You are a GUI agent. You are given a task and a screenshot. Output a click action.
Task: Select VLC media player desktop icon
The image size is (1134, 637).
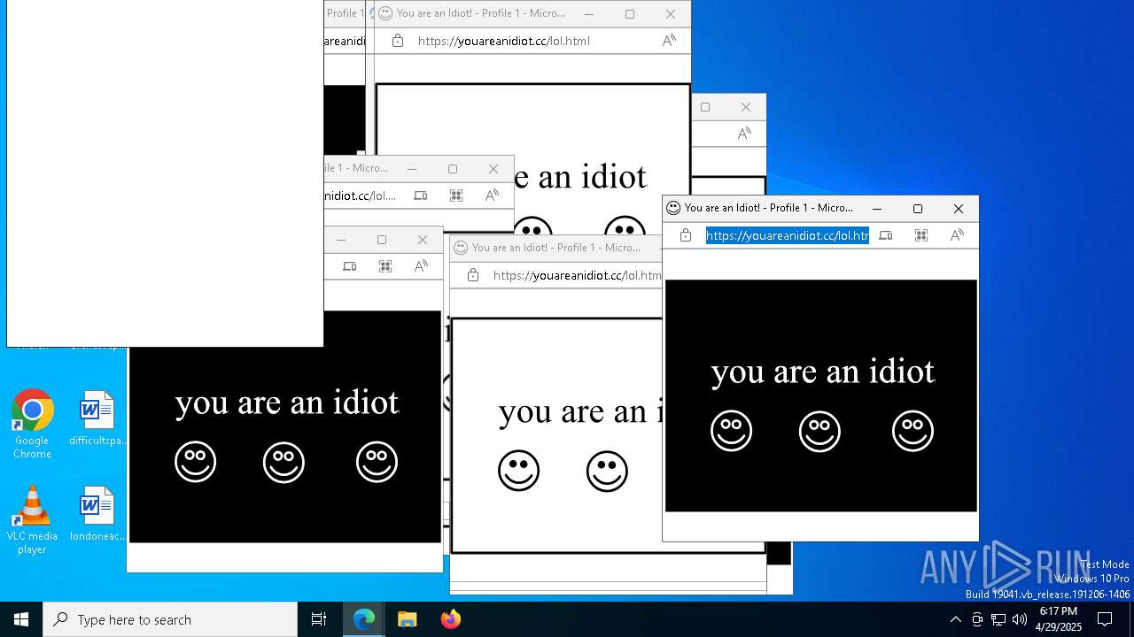[32, 520]
